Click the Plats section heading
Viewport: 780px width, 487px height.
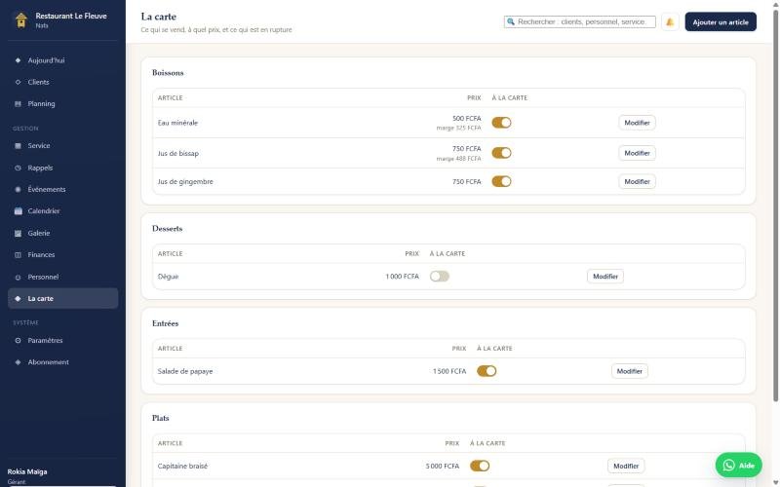tap(160, 418)
